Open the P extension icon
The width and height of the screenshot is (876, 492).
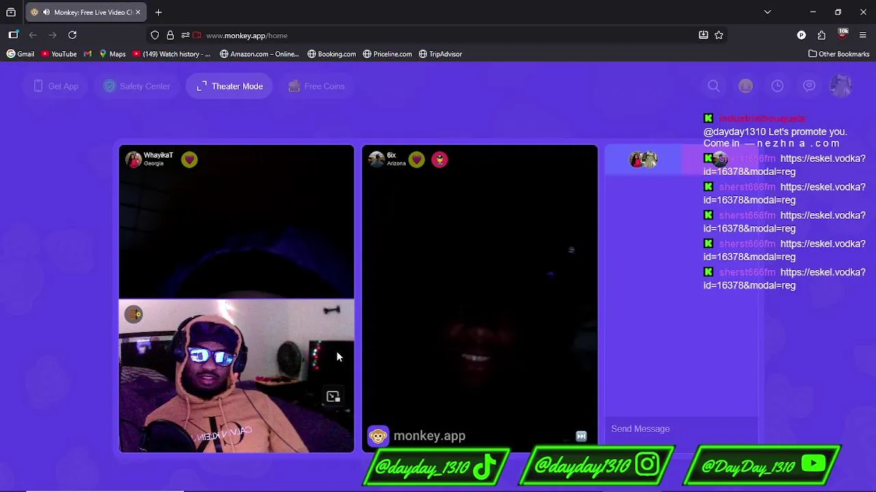pyautogui.click(x=801, y=35)
